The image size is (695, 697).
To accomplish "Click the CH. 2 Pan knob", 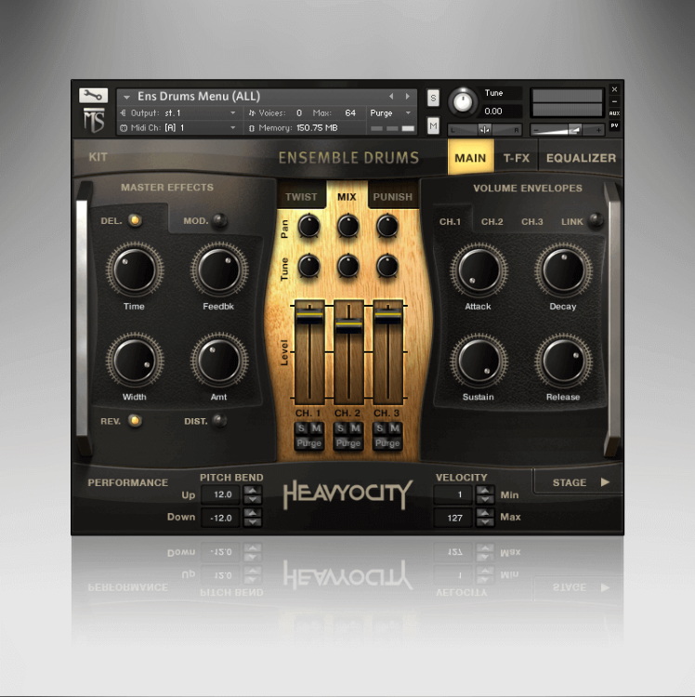I will pyautogui.click(x=347, y=226).
